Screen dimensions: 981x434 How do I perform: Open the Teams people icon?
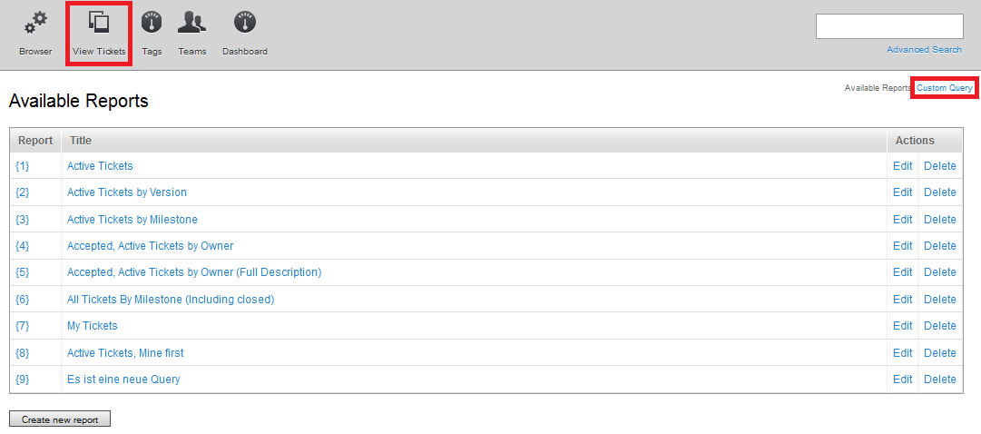(191, 22)
